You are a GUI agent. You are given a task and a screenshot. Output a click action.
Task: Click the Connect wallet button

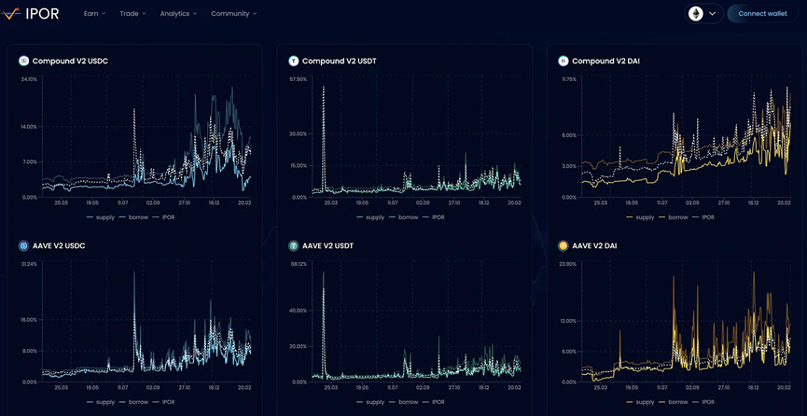[x=762, y=14]
